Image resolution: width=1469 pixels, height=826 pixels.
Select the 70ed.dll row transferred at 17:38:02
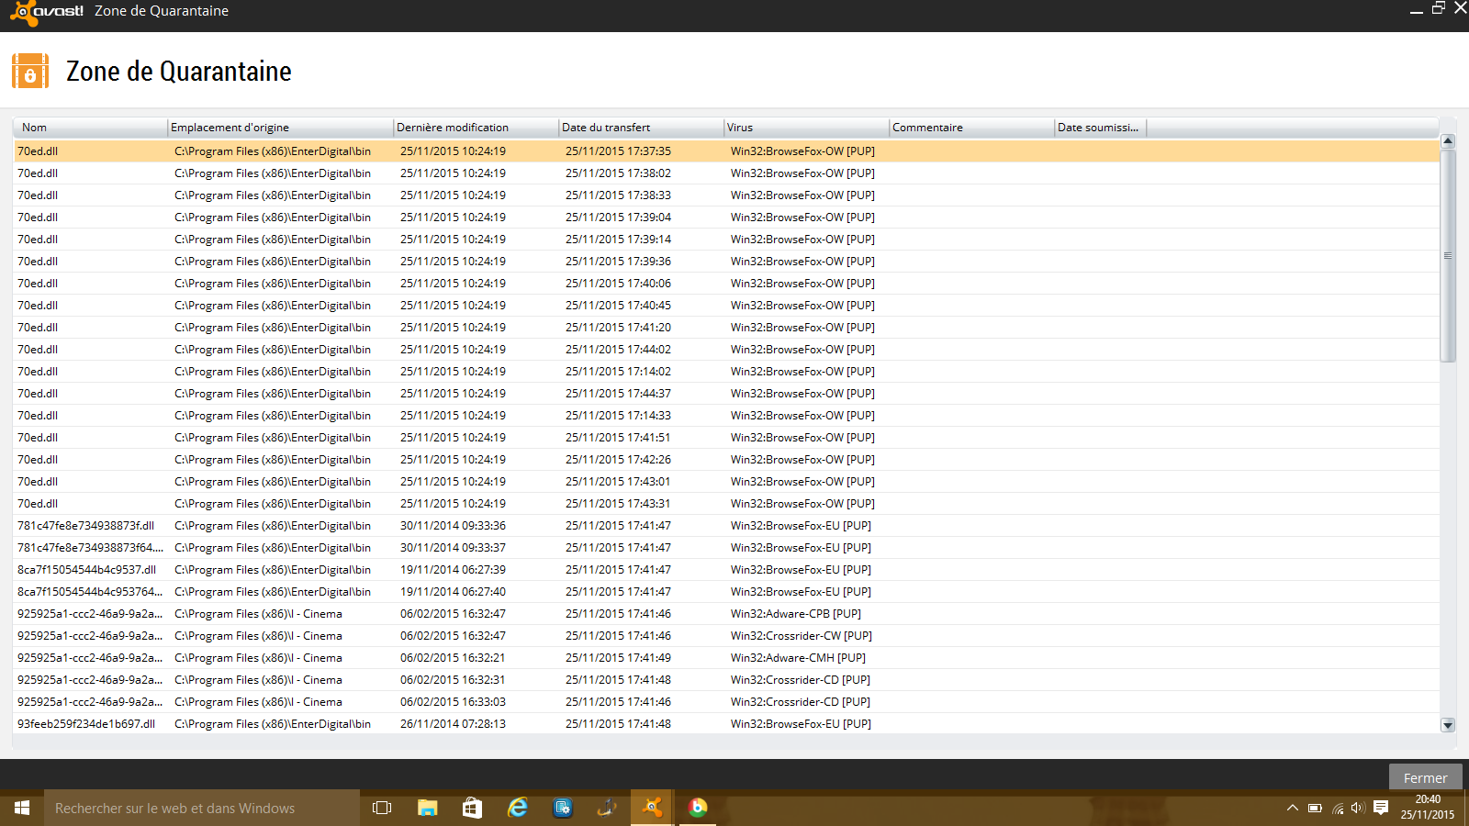pos(726,173)
